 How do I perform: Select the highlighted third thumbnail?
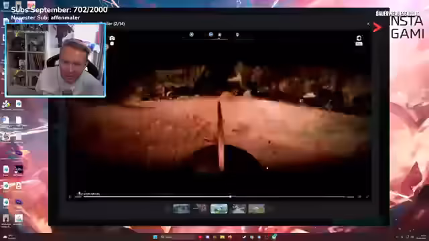pyautogui.click(x=219, y=209)
